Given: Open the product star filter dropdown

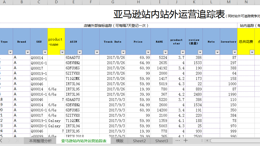Looking at the screenshot, I should point(183,52).
